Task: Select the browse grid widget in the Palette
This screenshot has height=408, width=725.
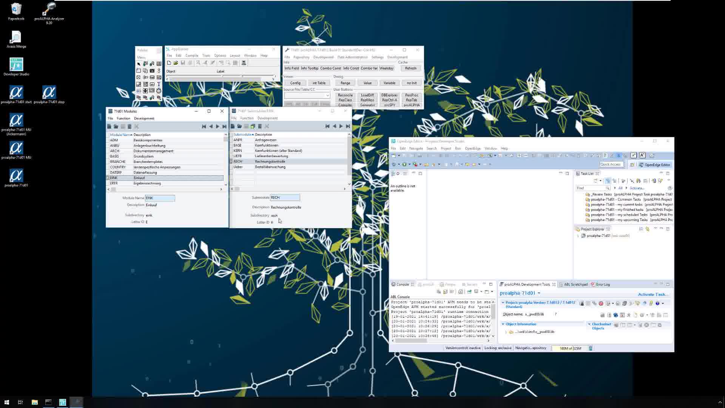Action: point(159,64)
